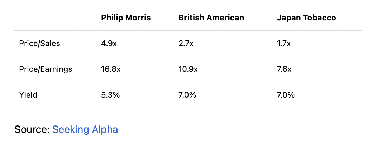
Task: Click the Seeking Alpha source link
Action: coord(85,129)
